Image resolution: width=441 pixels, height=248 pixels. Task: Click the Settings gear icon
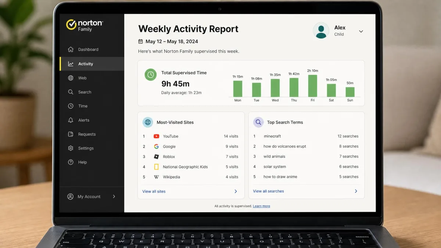(x=71, y=148)
